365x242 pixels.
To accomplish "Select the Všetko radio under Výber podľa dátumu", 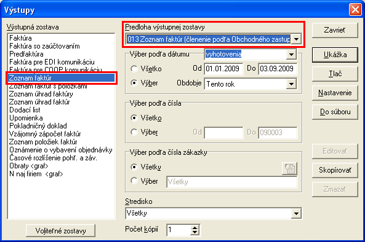I will point(134,69).
